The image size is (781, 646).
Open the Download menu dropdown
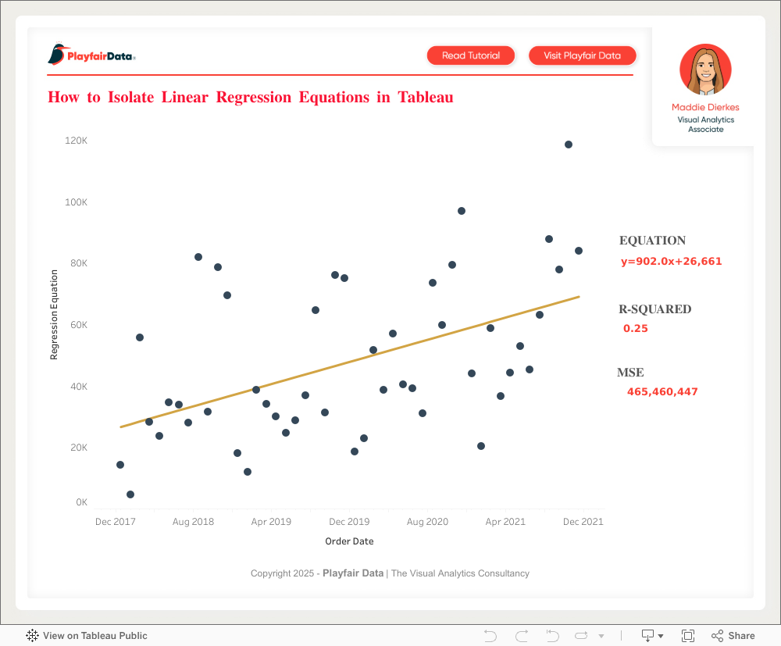tap(652, 636)
